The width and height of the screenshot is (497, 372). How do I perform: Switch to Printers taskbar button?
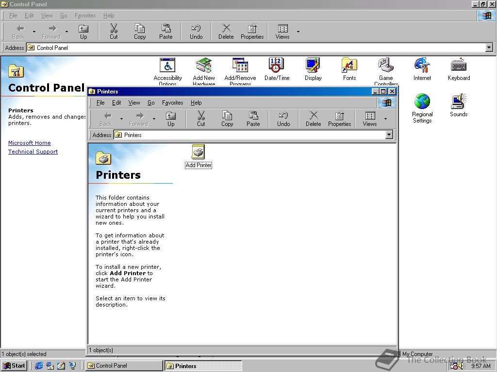pos(203,366)
